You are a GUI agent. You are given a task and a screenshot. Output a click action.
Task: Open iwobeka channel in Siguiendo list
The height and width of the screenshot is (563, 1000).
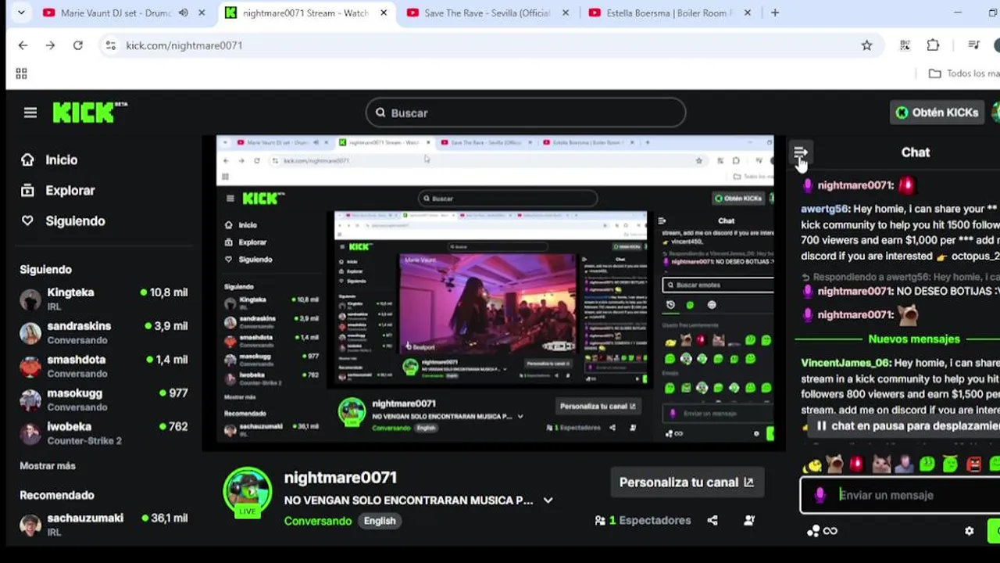coord(103,433)
